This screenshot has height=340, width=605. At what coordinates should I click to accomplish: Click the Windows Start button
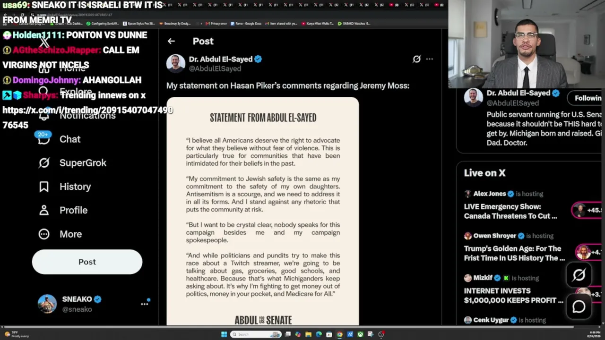224,335
